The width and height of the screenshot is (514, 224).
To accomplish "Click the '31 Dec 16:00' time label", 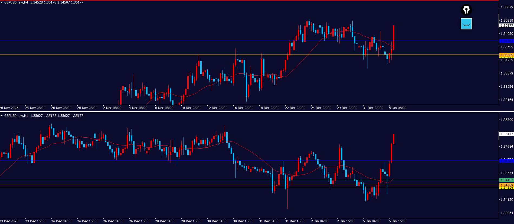I will tap(295, 221).
